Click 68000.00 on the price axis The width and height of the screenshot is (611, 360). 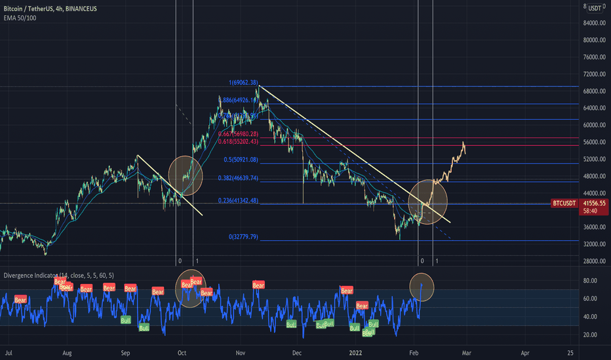(594, 91)
